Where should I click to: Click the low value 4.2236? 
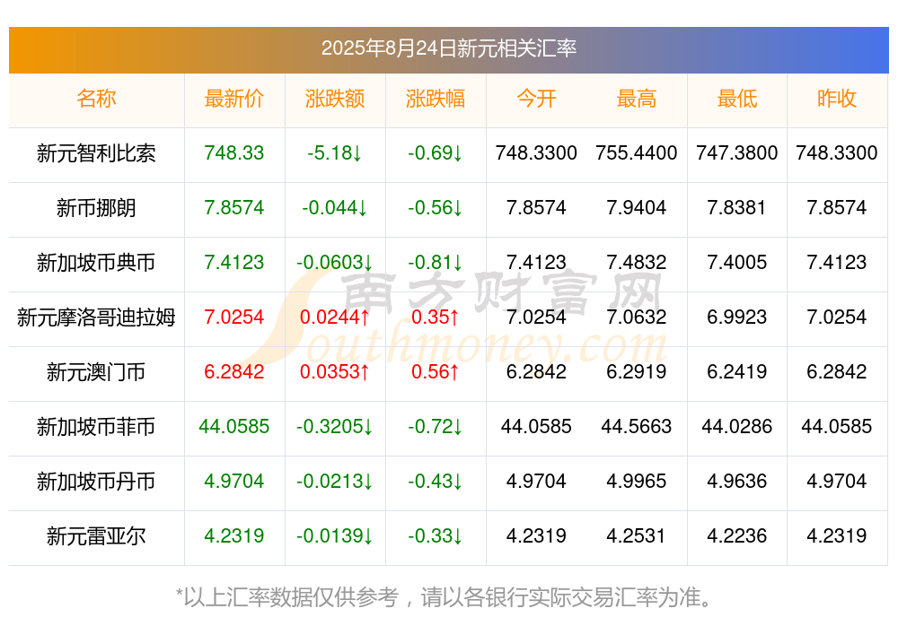coord(737,535)
